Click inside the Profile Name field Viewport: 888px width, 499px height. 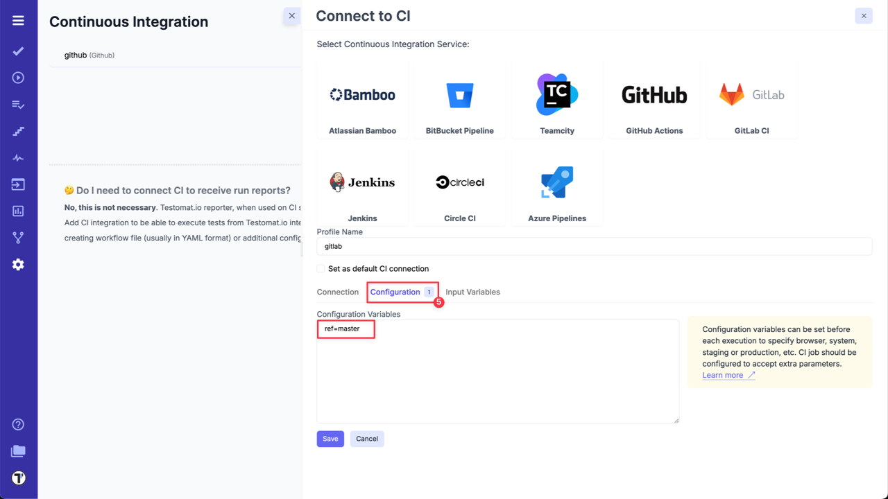(594, 246)
